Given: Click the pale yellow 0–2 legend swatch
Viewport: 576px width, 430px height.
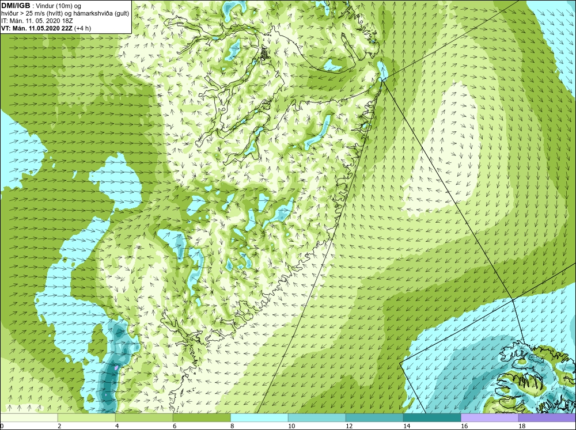Looking at the screenshot, I should 29,417.
